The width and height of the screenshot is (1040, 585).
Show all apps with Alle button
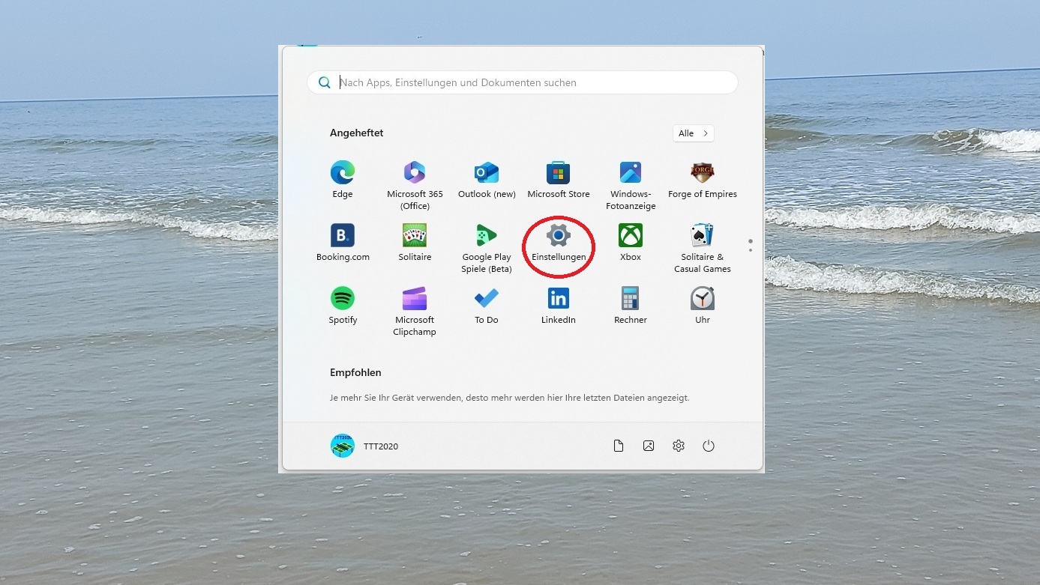coord(694,133)
